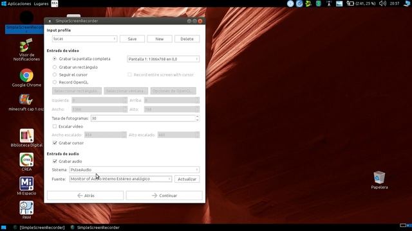Click the picture-like tray icon beside antenna
Viewport: 412px width, 231px height.
point(339,3)
